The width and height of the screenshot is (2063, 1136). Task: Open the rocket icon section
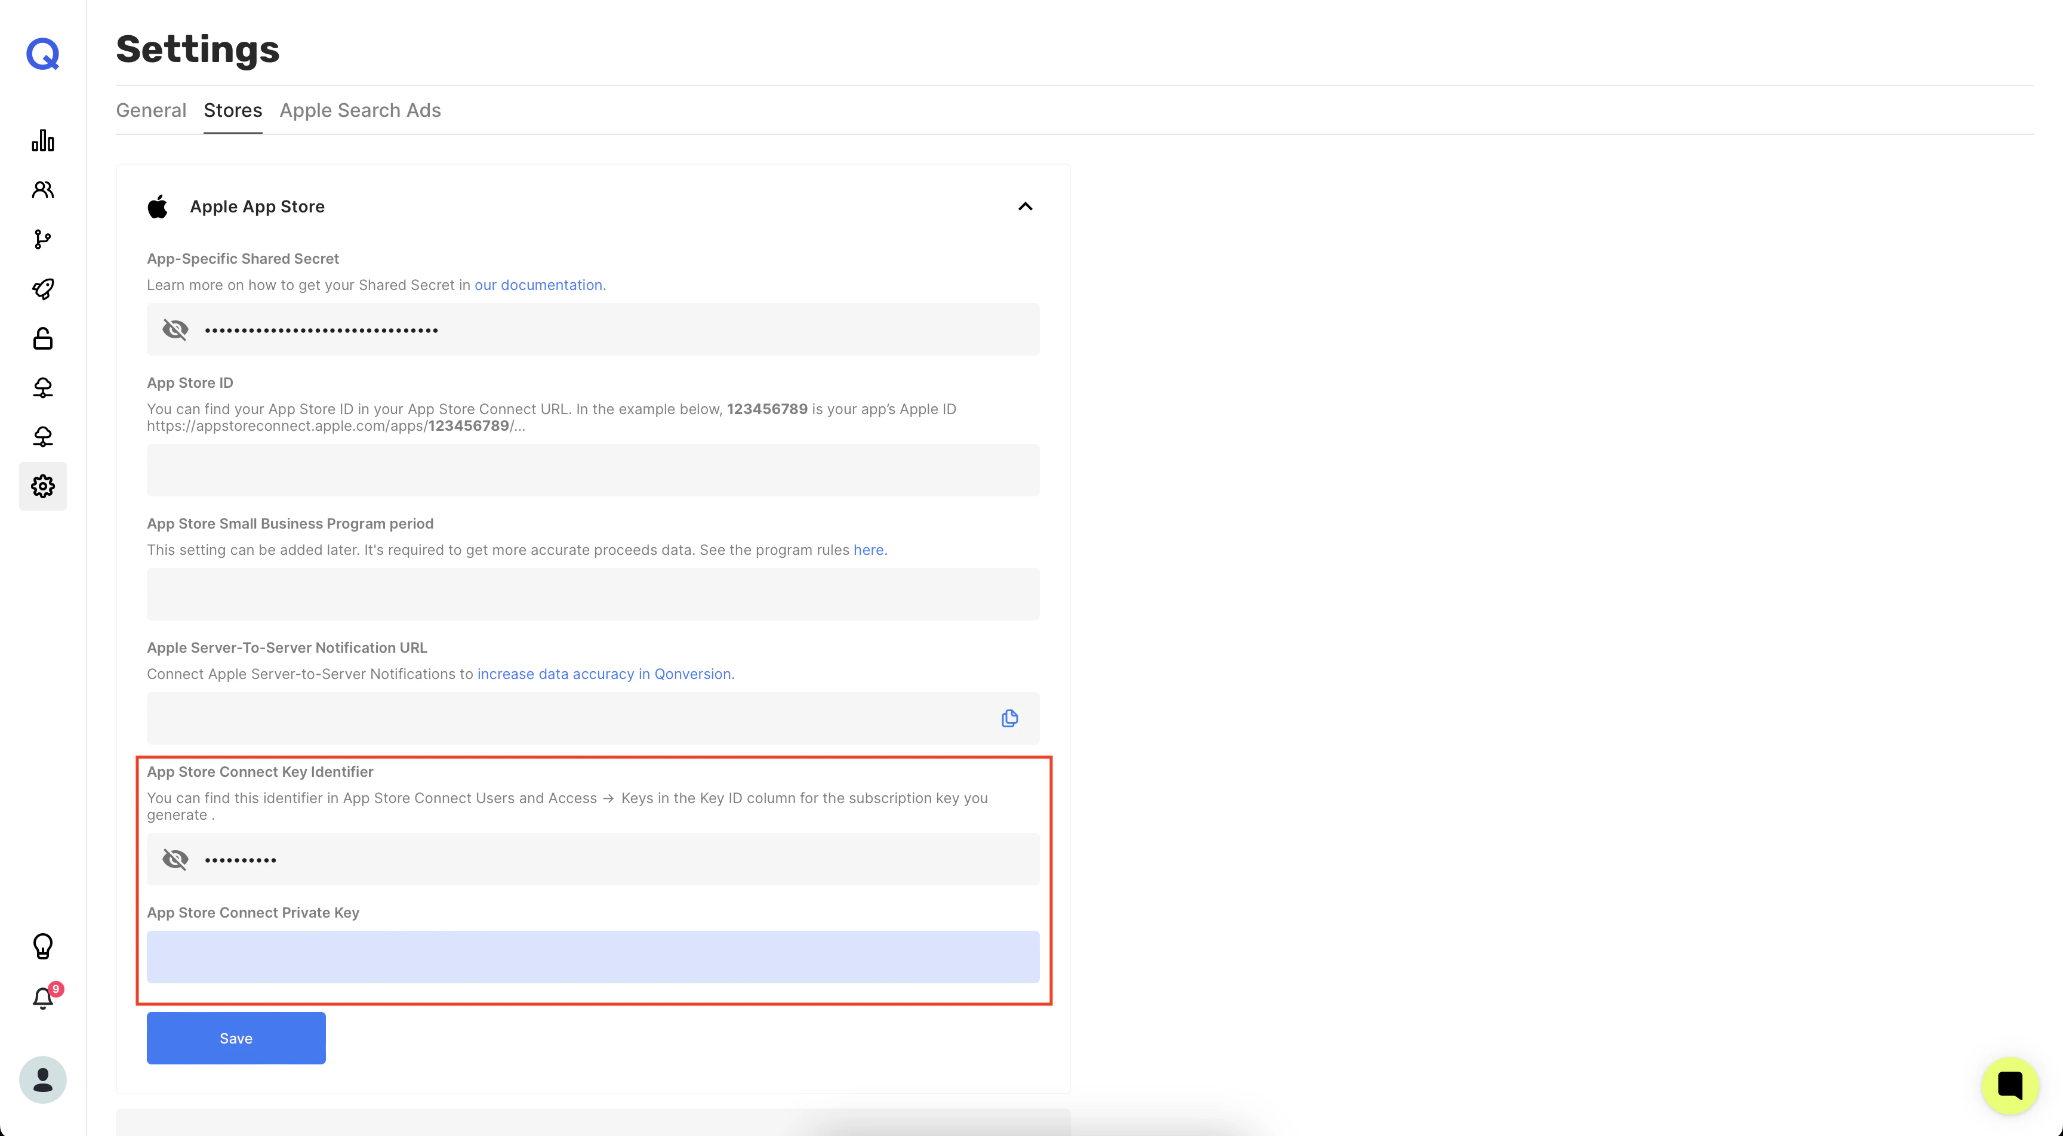tap(42, 289)
